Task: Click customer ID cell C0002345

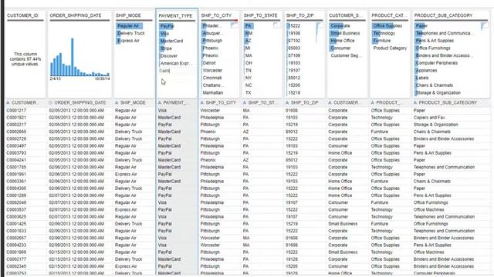Action: (x=16, y=266)
